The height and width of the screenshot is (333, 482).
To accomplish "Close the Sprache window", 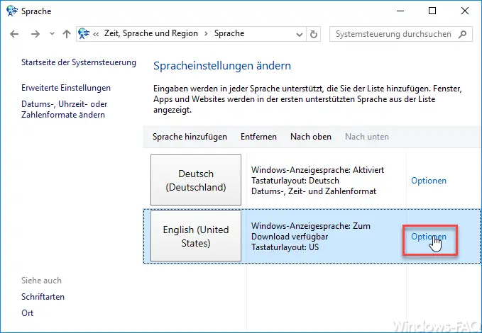I will [x=465, y=11].
